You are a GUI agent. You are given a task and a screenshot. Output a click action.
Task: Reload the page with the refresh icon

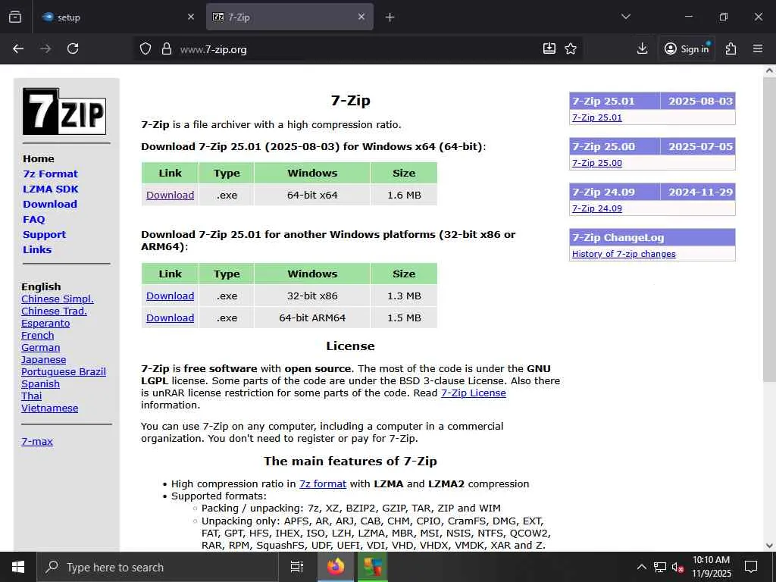point(73,48)
